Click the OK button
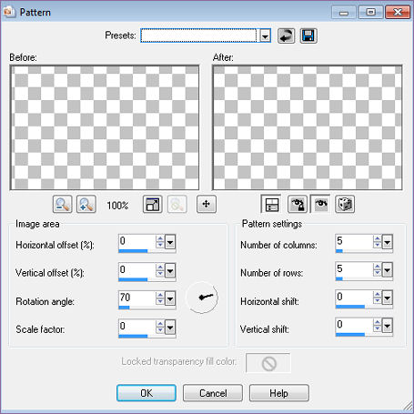Image resolution: width=414 pixels, height=414 pixels. 146,393
